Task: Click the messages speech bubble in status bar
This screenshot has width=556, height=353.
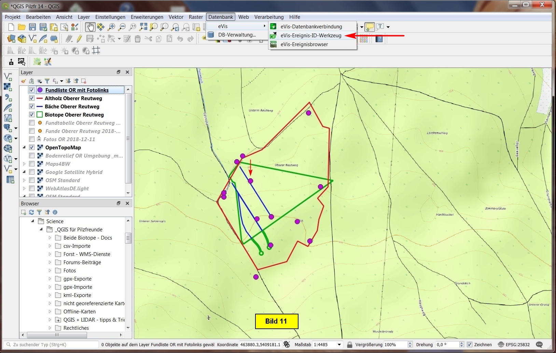Action: pyautogui.click(x=539, y=344)
